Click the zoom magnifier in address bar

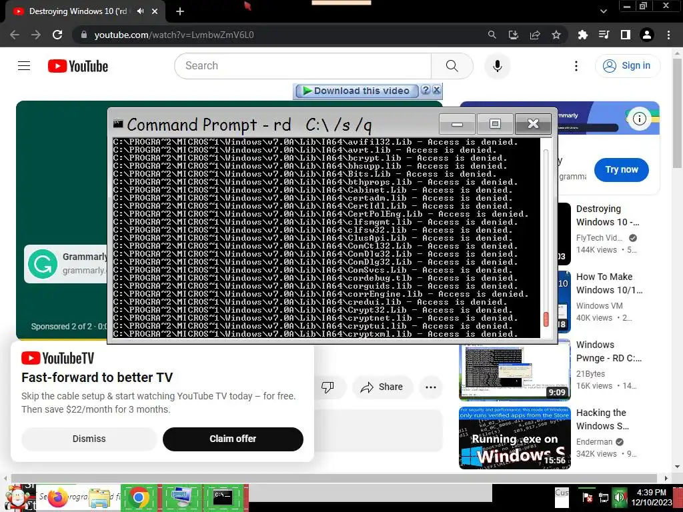click(492, 35)
